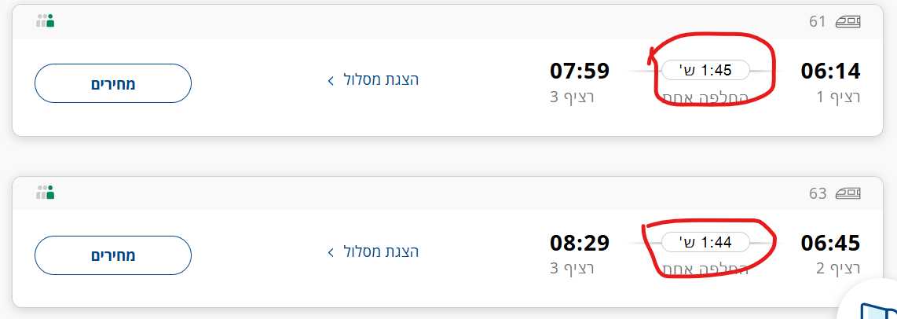The image size is (897, 319).
Task: Click the train icon next to number 63
Action: [x=848, y=192]
